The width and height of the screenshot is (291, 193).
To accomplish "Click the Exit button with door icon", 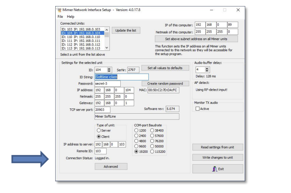I will [218, 169].
